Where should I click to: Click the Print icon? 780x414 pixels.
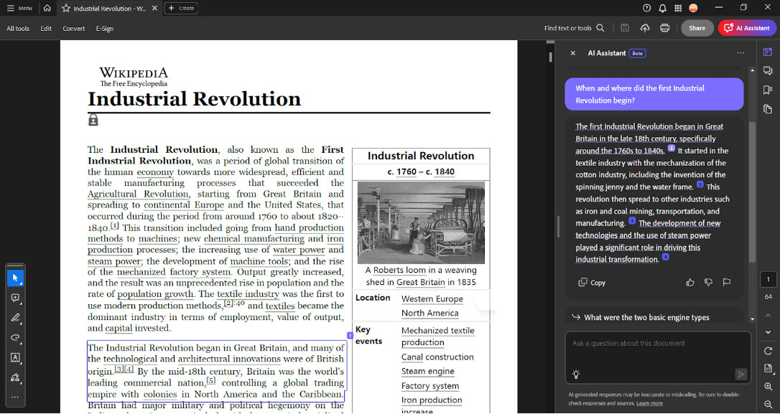(664, 28)
